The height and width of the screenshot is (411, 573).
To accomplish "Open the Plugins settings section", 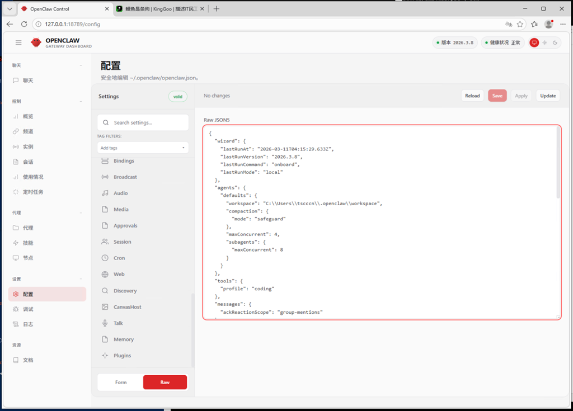I will click(122, 356).
